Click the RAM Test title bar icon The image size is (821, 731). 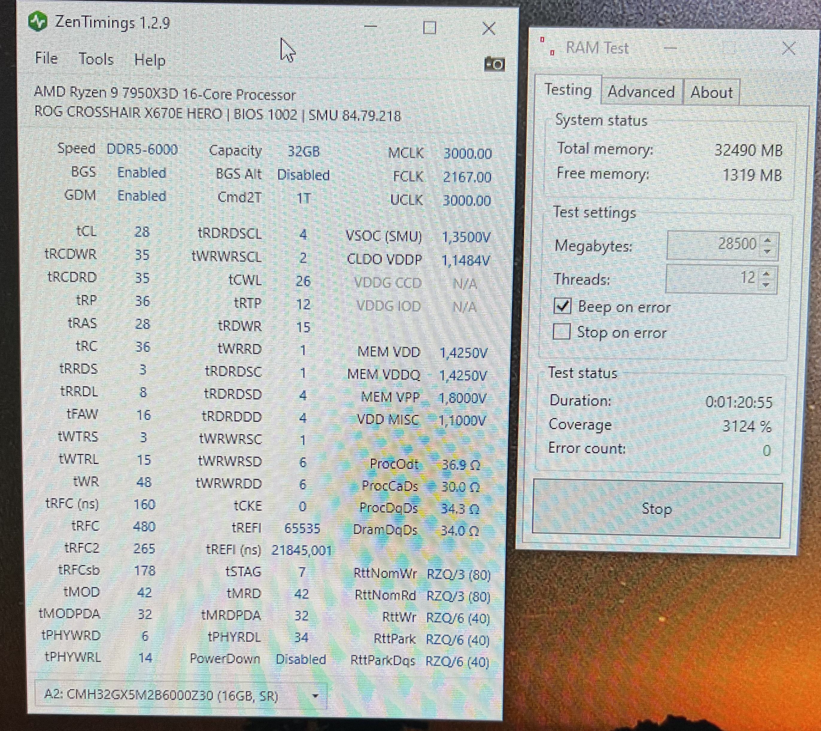pos(547,46)
